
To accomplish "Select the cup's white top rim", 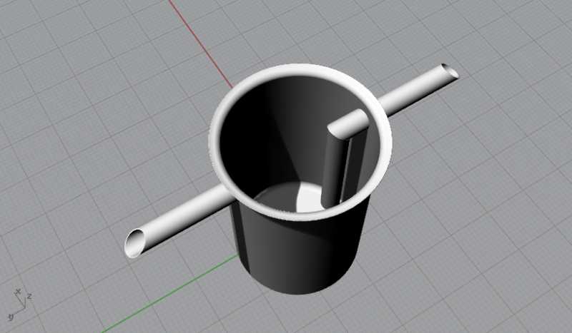I will pyautogui.click(x=300, y=71).
